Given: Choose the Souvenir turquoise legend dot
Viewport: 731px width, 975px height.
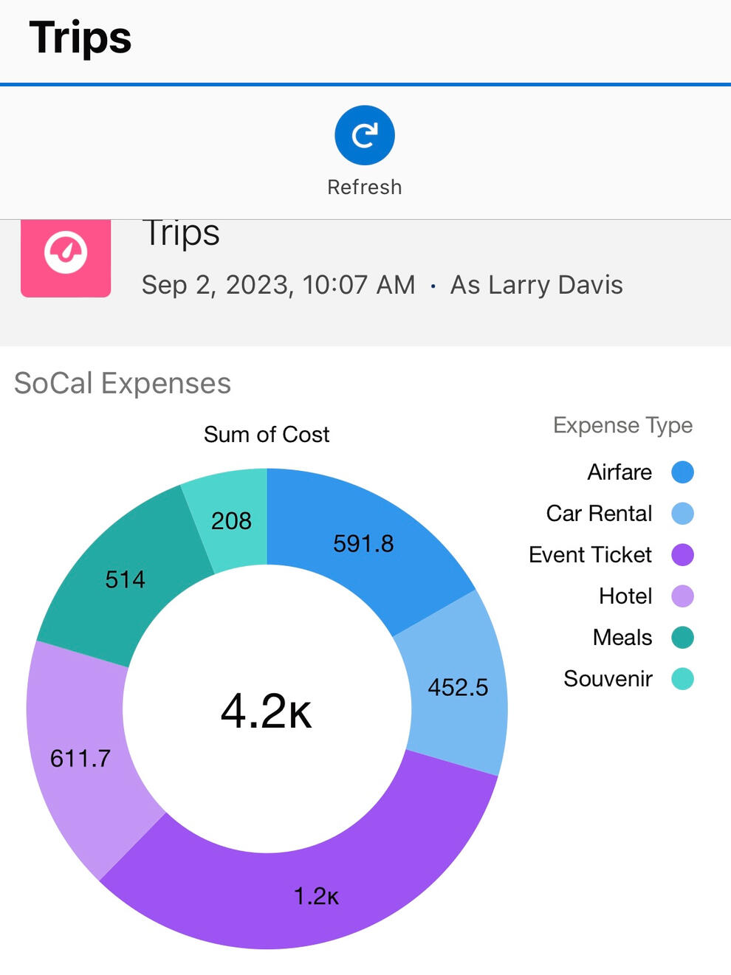Looking at the screenshot, I should (x=682, y=679).
